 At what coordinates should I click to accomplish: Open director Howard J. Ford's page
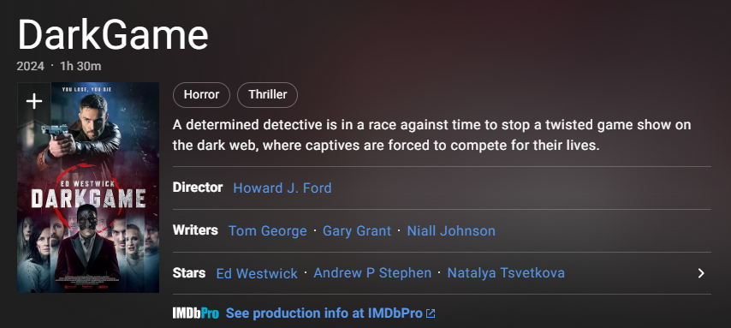coord(282,188)
